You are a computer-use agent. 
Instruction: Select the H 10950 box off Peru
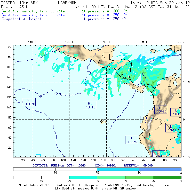pos(132,140)
